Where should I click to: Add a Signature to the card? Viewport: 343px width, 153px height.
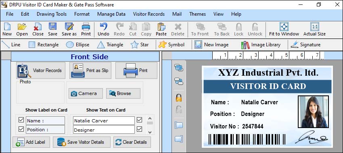(x=305, y=45)
